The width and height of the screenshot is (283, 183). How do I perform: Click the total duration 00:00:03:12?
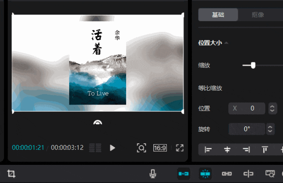click(67, 148)
